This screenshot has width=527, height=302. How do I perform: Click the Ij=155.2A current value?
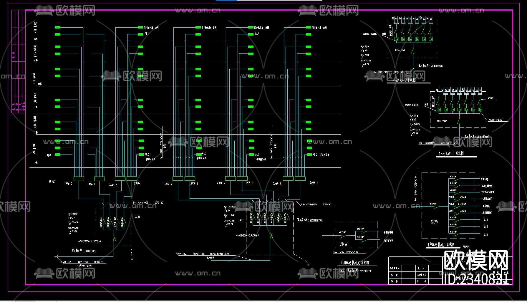pos(73,232)
